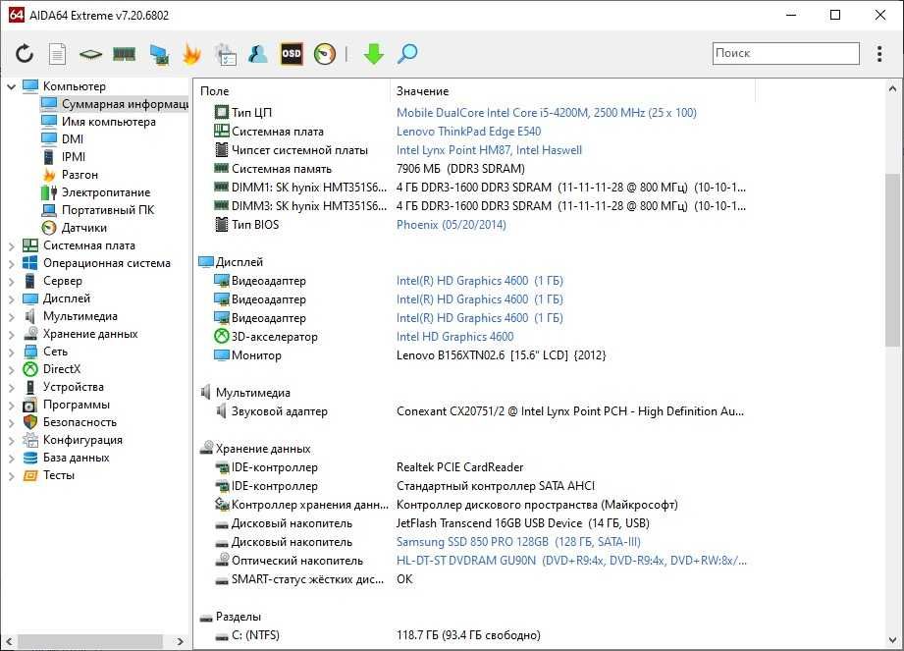Viewport: 904px width, 651px height.
Task: Expand the Сервер tree node
Action: (x=12, y=282)
